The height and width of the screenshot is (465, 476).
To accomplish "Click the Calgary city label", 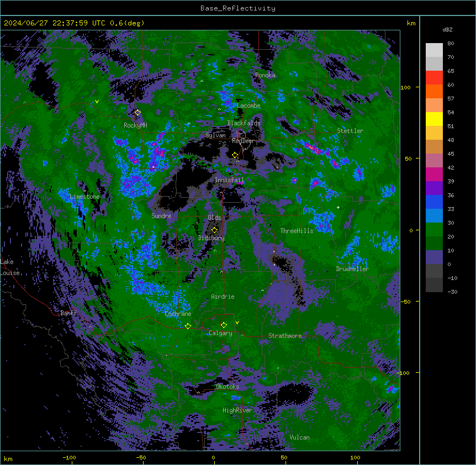I will click(x=220, y=333).
